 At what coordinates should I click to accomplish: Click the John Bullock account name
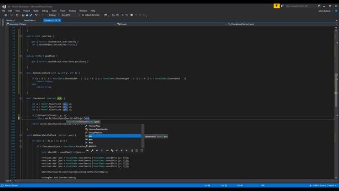324,11
